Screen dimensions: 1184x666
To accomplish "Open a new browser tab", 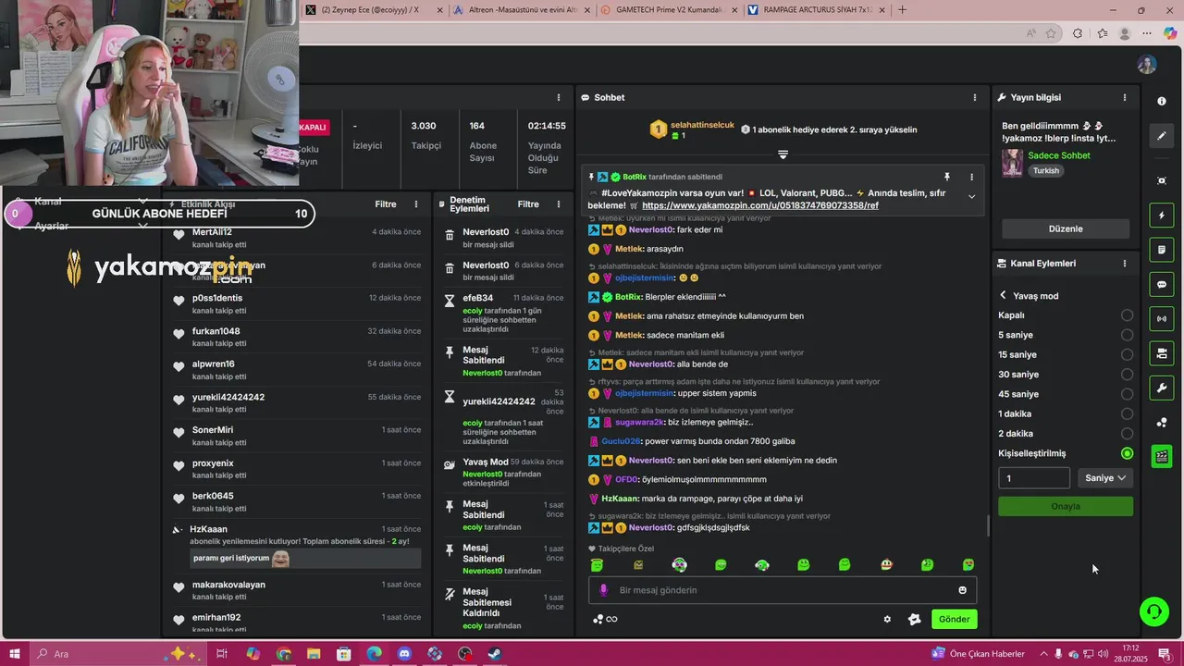I will coord(902,10).
